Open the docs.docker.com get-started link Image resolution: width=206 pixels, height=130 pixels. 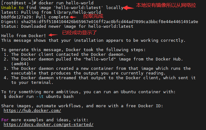(49, 124)
